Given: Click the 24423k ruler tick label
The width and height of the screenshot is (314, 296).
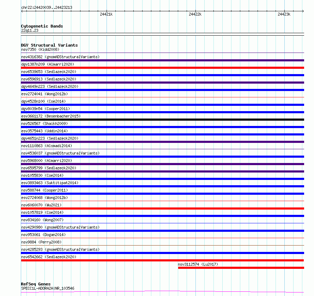Looking at the screenshot, I should click(x=284, y=14).
